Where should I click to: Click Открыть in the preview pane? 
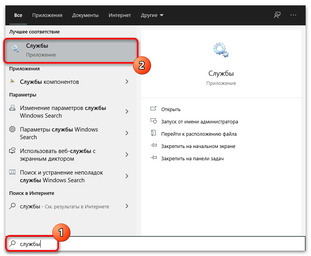tap(170, 109)
